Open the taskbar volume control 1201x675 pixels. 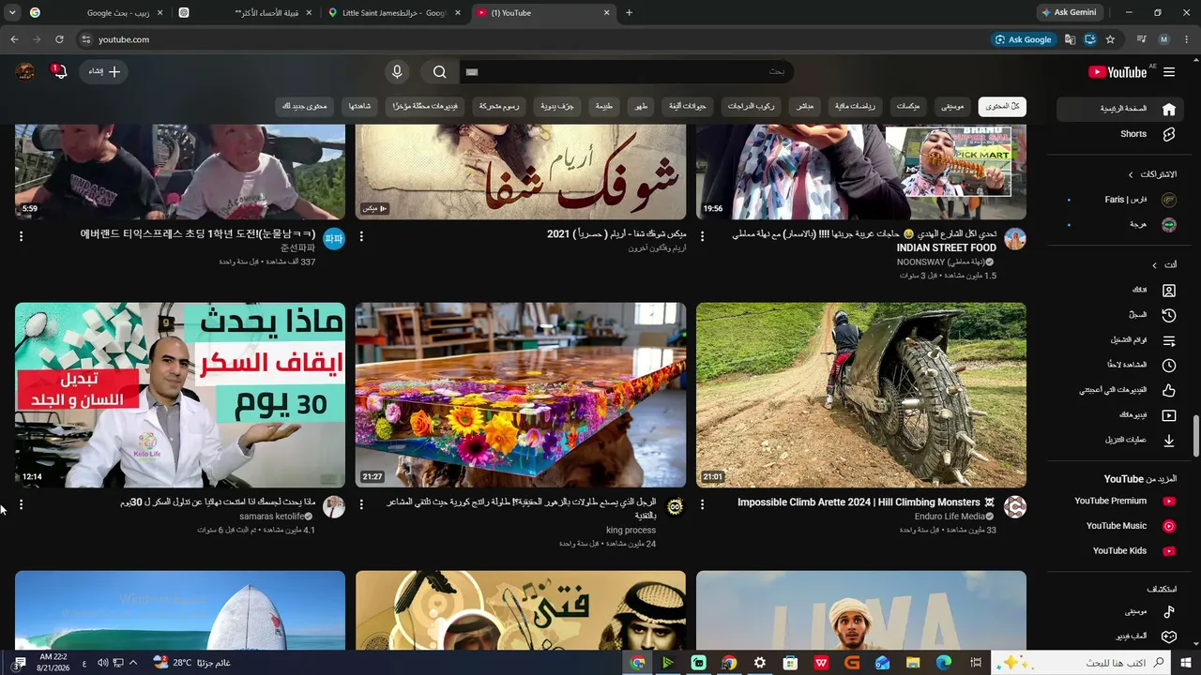click(x=102, y=663)
